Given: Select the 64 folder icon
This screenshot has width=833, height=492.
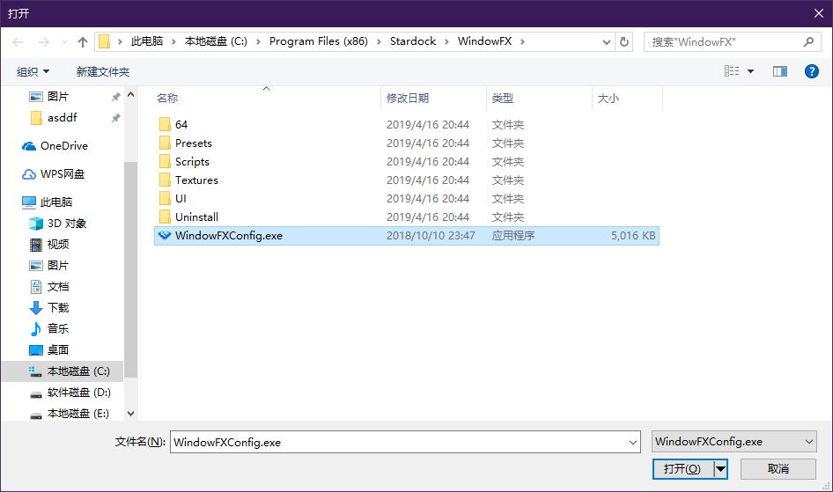Looking at the screenshot, I should click(x=165, y=125).
